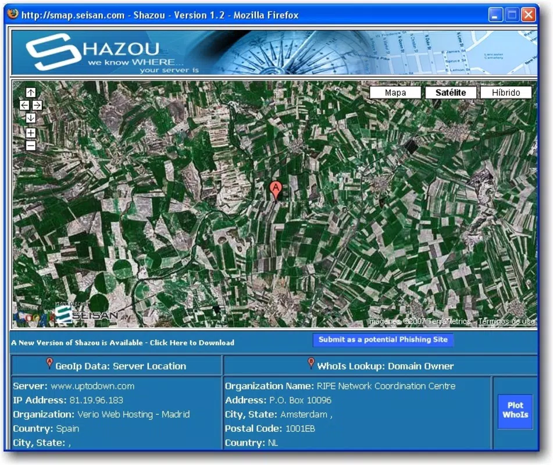The height and width of the screenshot is (465, 553).
Task: Click the red pin beside WhoIs Lookup
Action: 311,363
